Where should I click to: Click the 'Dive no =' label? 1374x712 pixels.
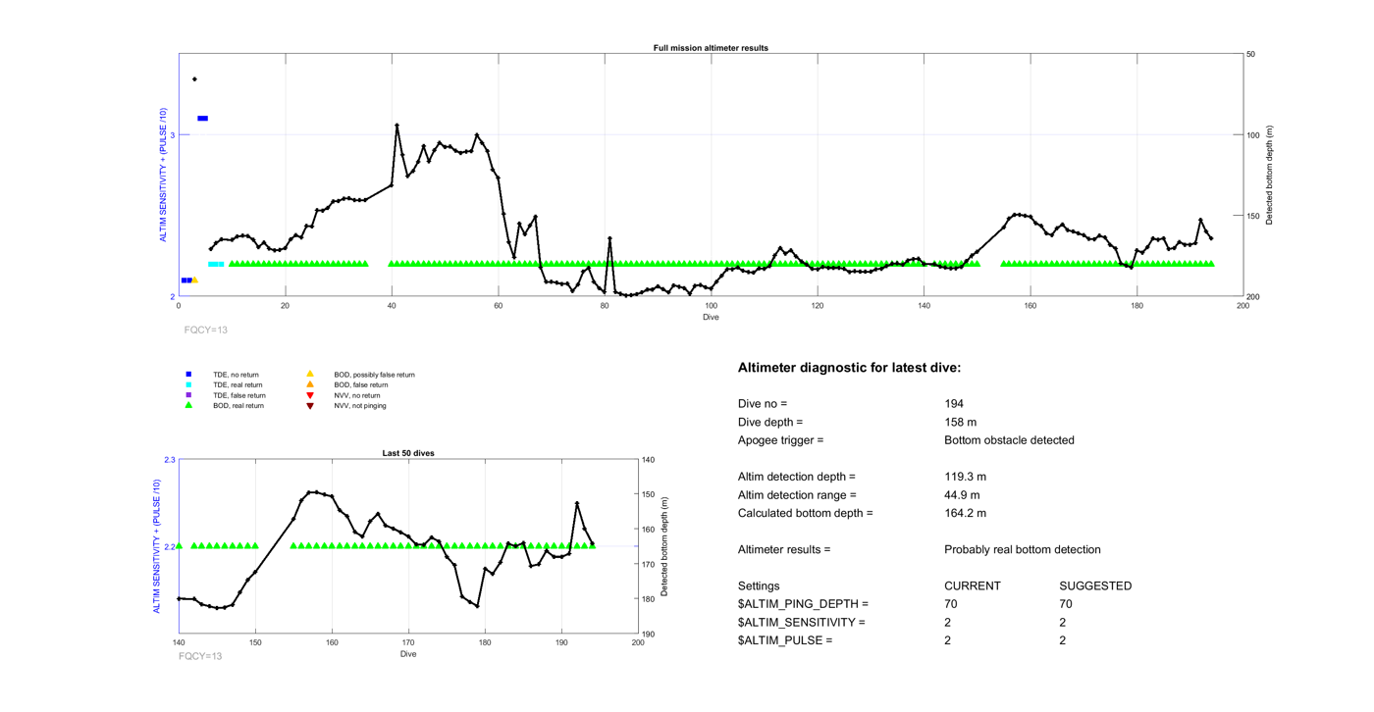763,404
